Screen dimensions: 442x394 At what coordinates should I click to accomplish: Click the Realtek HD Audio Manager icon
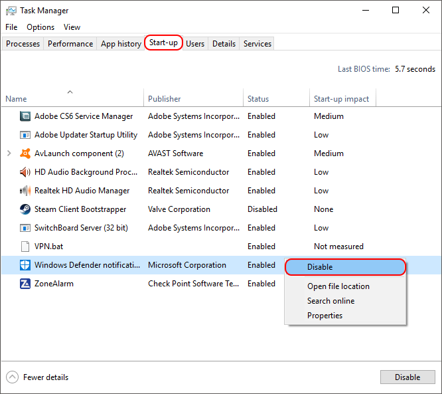[25, 191]
